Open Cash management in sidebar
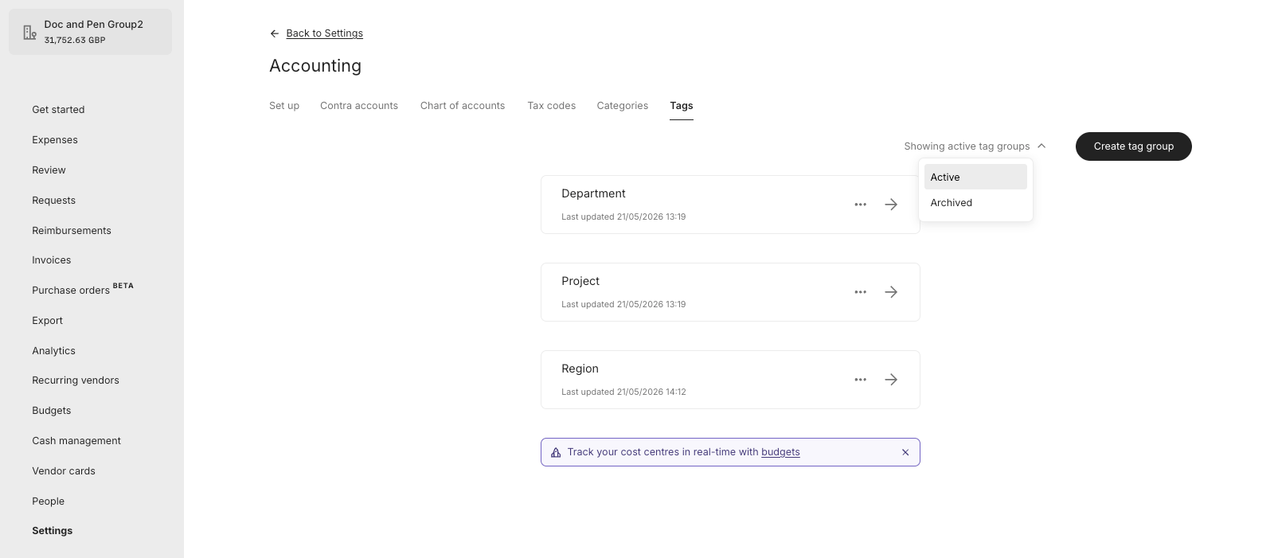The image size is (1274, 558). pyautogui.click(x=76, y=441)
